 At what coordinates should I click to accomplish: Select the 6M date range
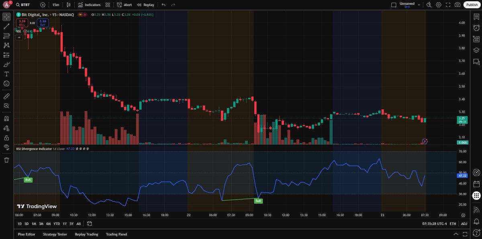click(x=48, y=224)
